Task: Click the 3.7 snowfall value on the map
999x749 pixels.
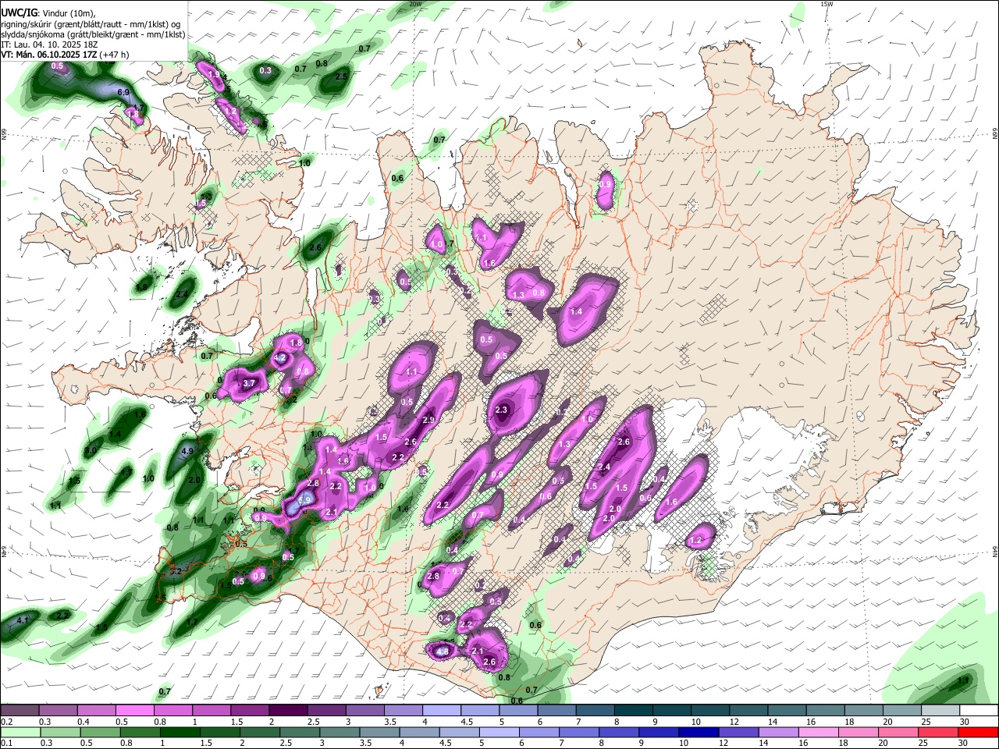Action: [250, 384]
